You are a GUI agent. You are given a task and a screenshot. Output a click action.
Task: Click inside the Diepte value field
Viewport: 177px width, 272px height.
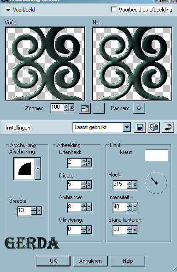74,184
